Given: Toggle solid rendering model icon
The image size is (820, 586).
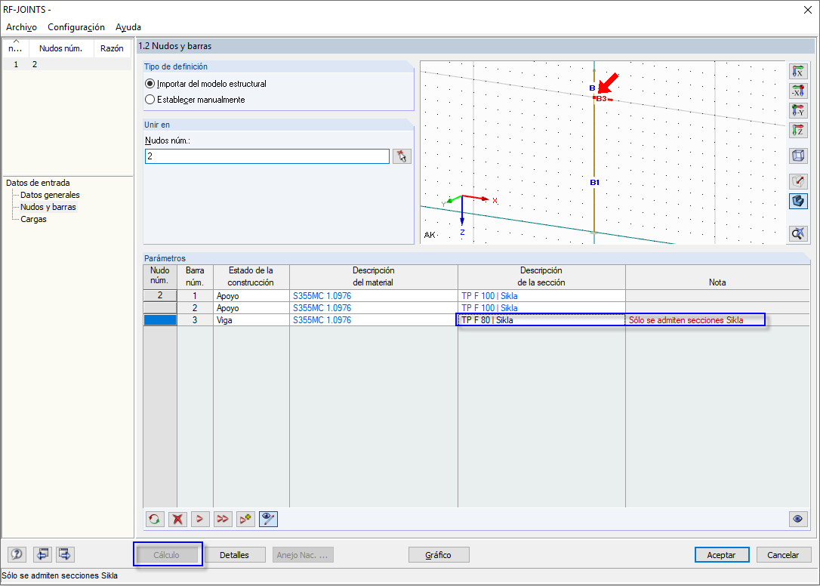Looking at the screenshot, I should tap(797, 201).
